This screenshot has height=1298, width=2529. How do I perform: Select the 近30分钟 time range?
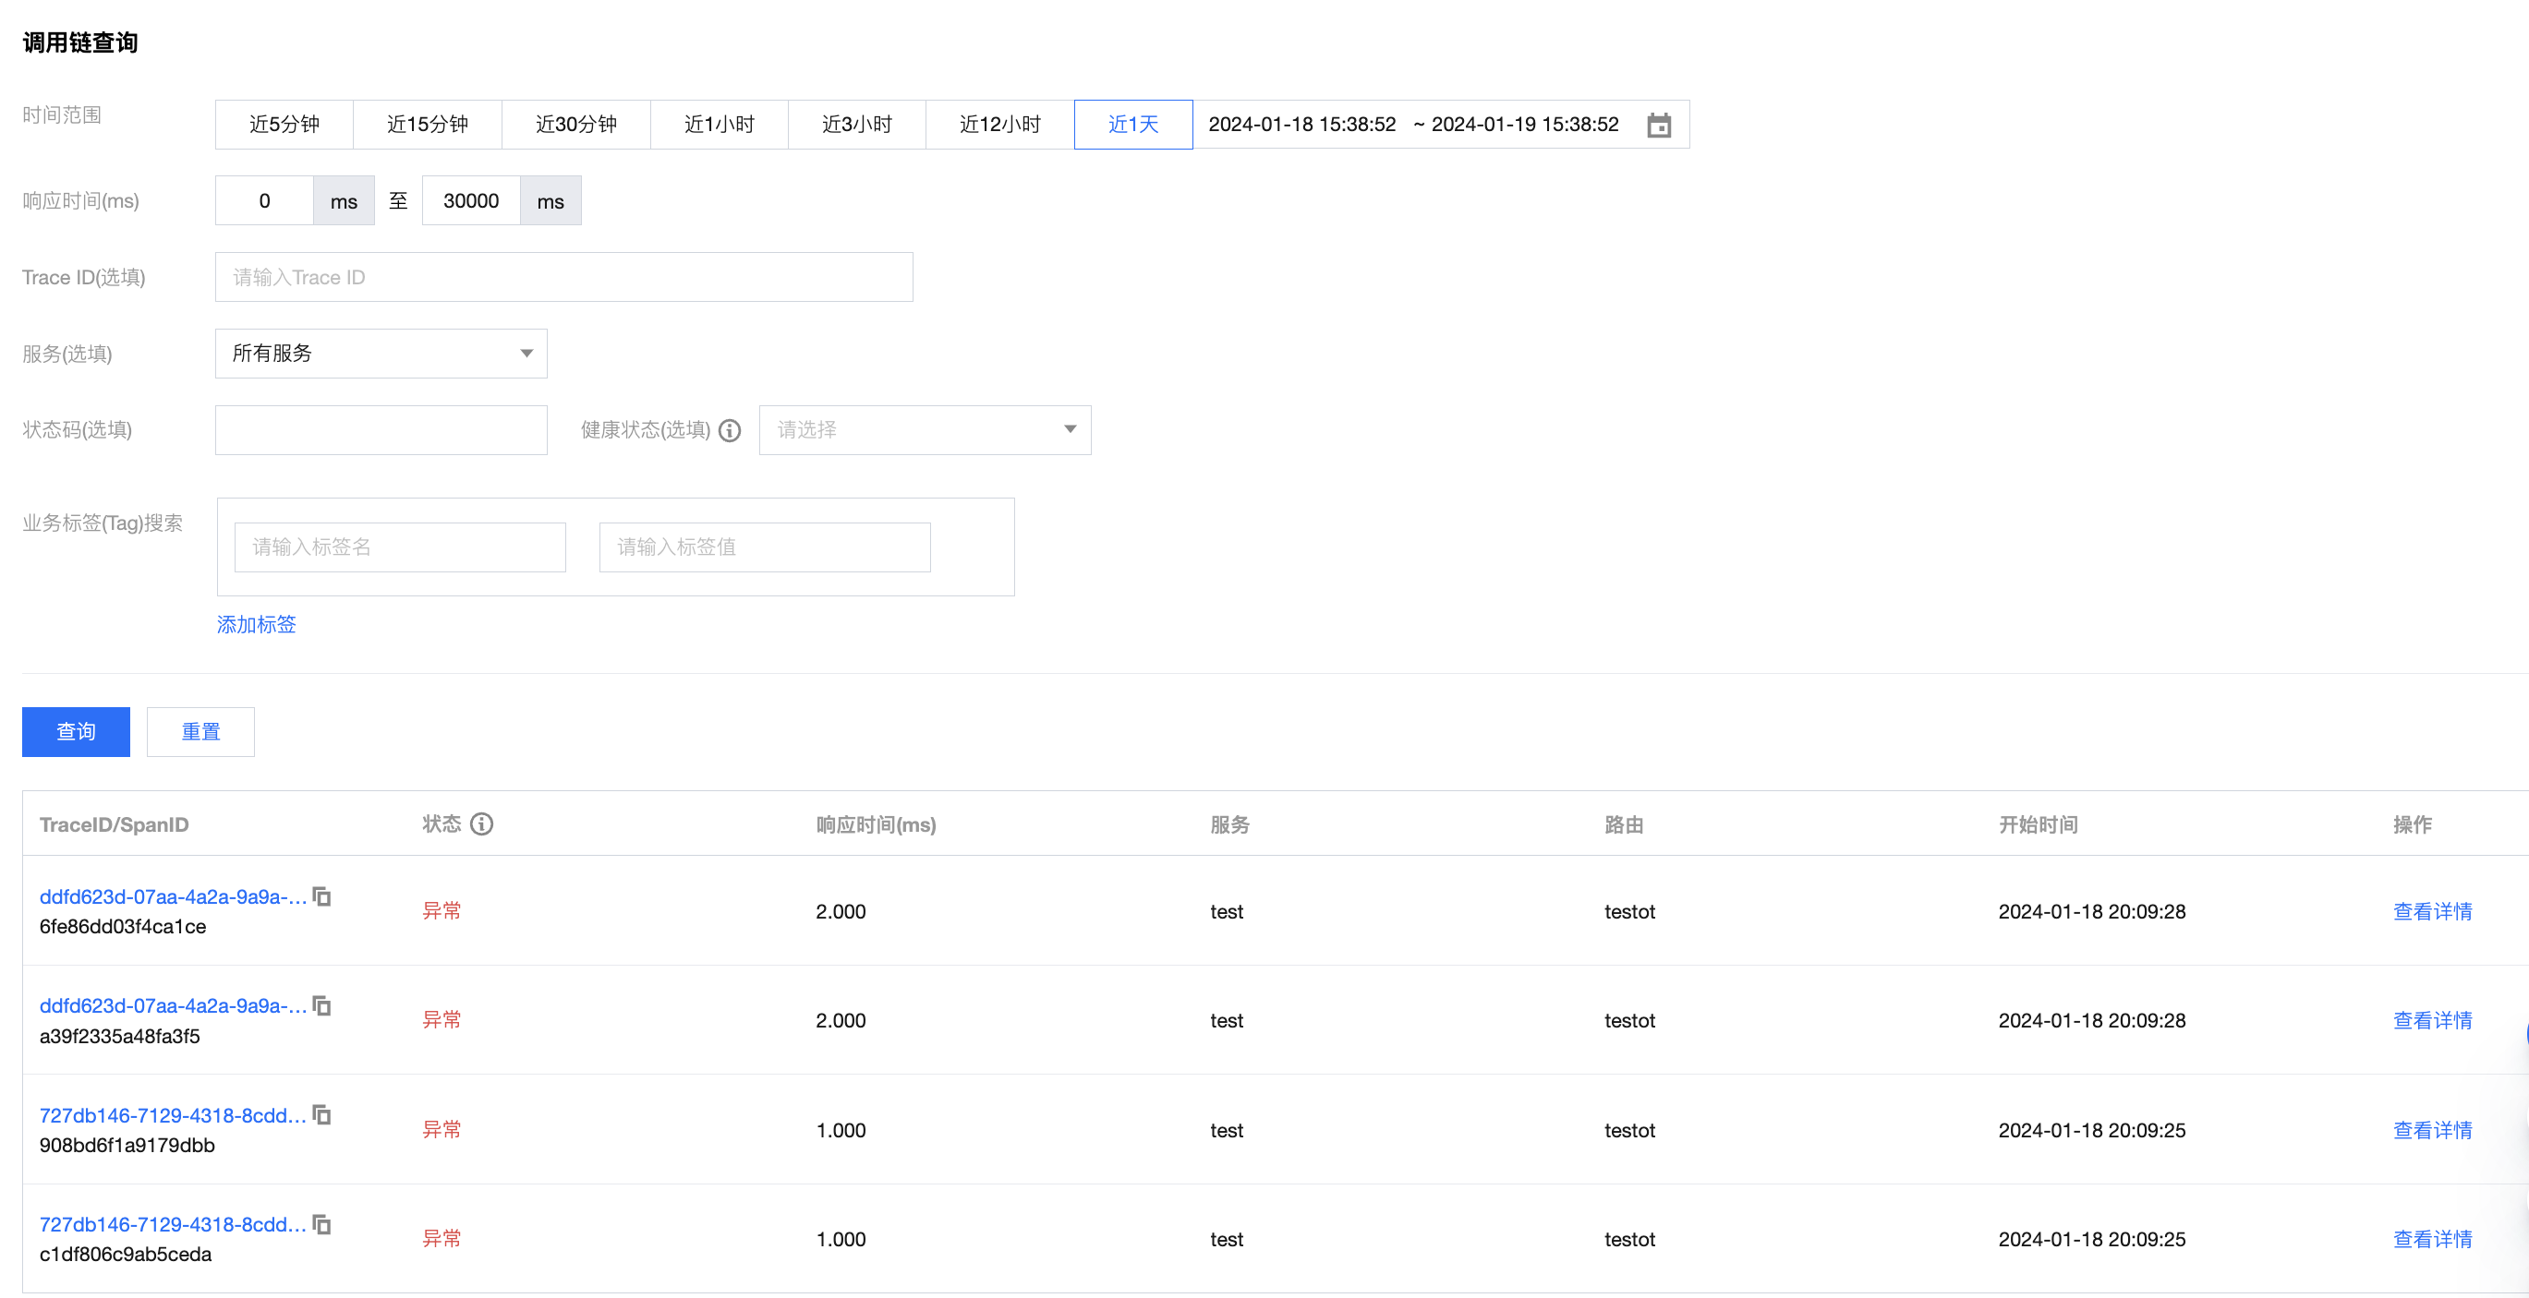pos(576,125)
